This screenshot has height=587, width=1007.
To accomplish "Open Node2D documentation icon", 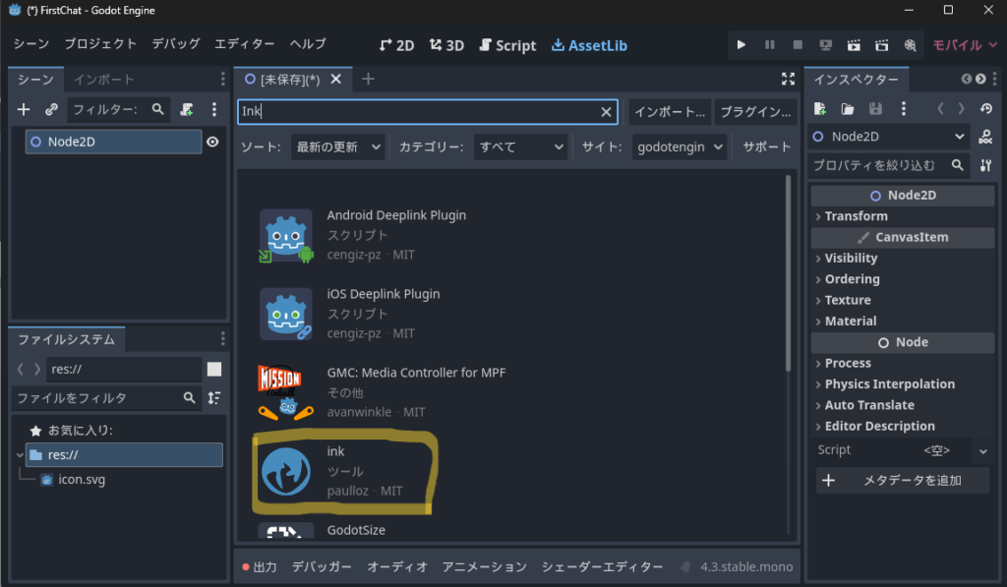I will [985, 137].
